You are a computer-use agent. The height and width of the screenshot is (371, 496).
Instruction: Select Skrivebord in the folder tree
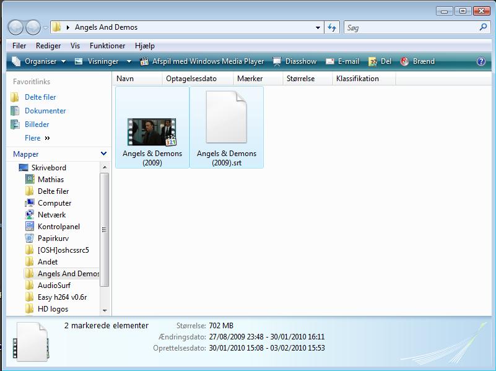49,168
